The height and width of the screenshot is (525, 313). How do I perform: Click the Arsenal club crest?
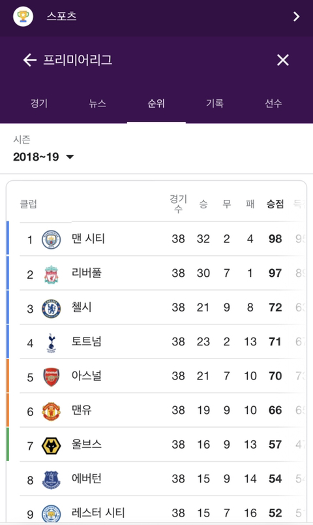[51, 377]
